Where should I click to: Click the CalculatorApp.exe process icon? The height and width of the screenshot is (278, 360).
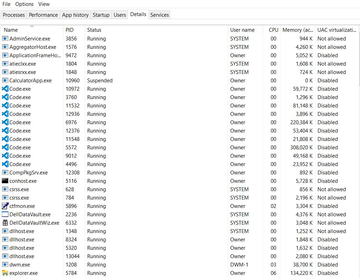pos(5,81)
